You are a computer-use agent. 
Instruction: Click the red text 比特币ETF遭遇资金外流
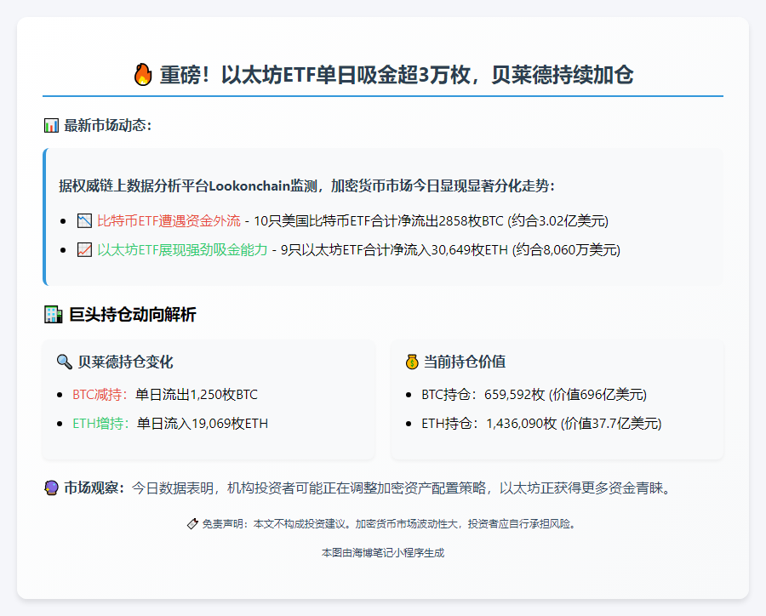[169, 221]
